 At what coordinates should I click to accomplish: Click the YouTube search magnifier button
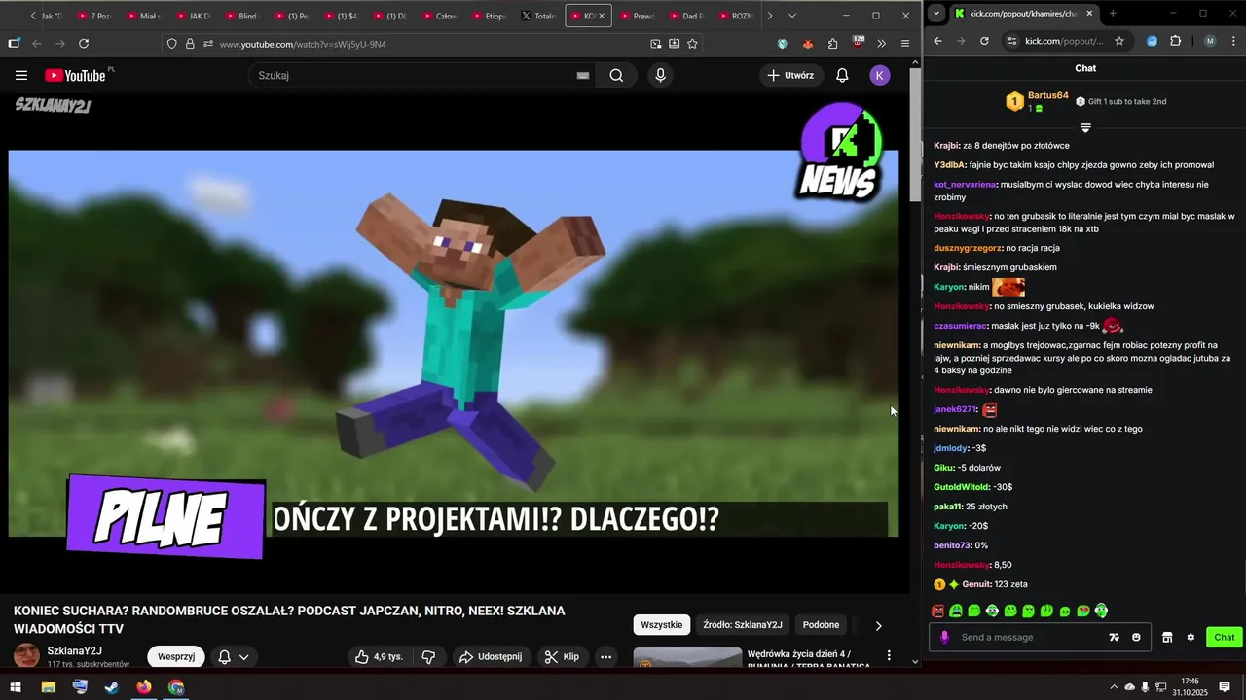[x=616, y=75]
